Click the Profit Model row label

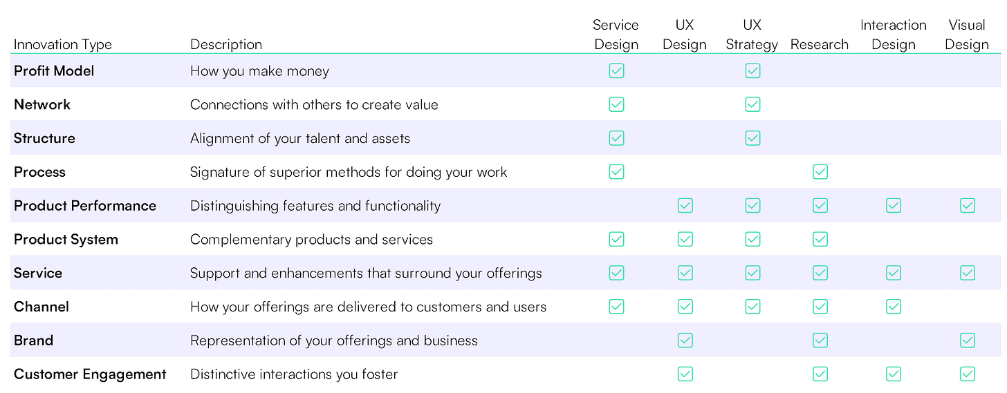click(x=54, y=70)
